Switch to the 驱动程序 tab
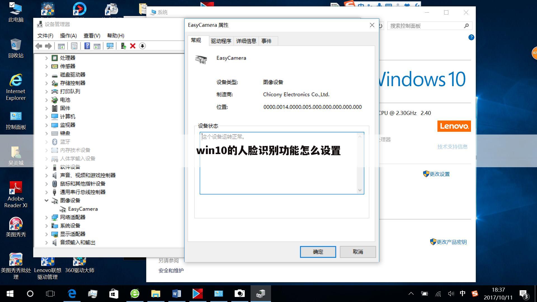The width and height of the screenshot is (537, 302). point(221,41)
